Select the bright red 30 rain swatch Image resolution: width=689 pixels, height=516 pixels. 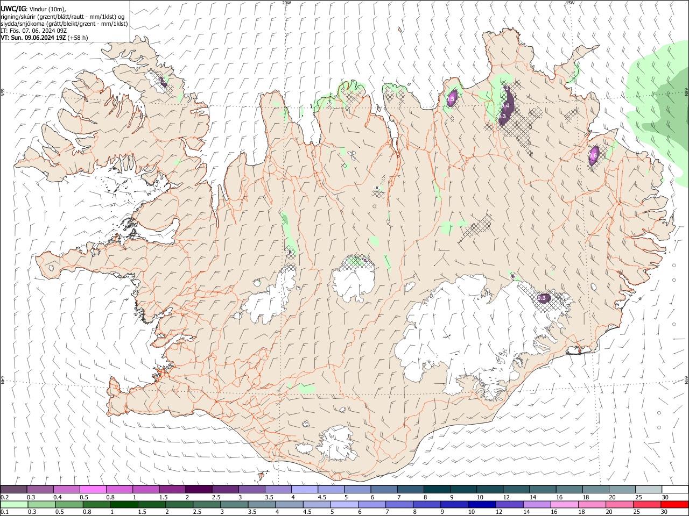point(674,505)
